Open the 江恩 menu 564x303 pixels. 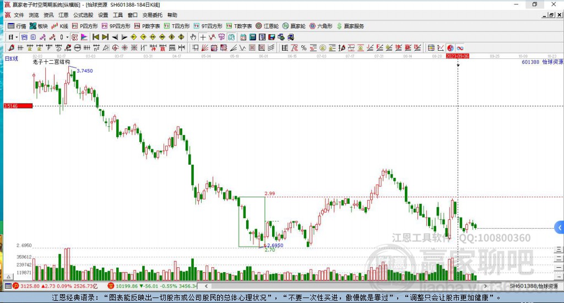click(63, 15)
